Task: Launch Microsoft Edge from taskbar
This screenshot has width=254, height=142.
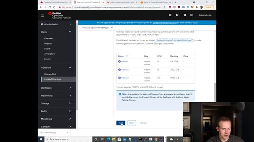Action: 108,139
